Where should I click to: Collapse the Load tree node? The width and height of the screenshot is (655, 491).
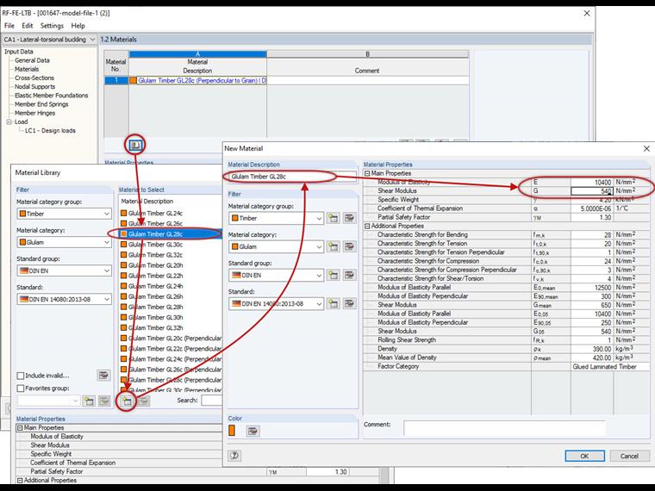coord(9,122)
